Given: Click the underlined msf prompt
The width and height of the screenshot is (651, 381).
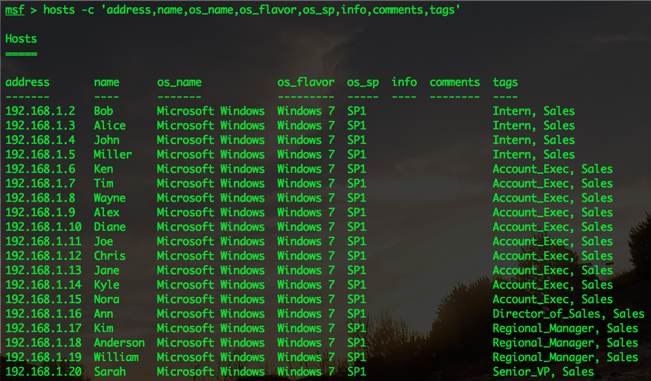Looking at the screenshot, I should point(14,10).
